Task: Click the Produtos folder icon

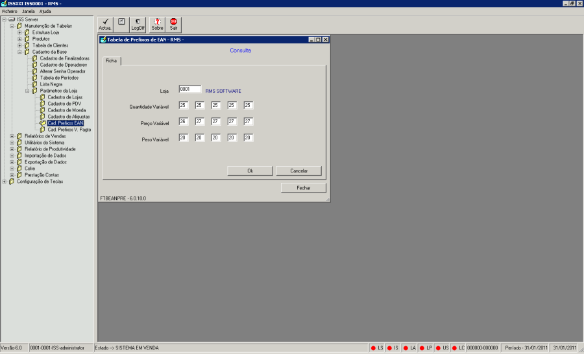Action: [27, 39]
